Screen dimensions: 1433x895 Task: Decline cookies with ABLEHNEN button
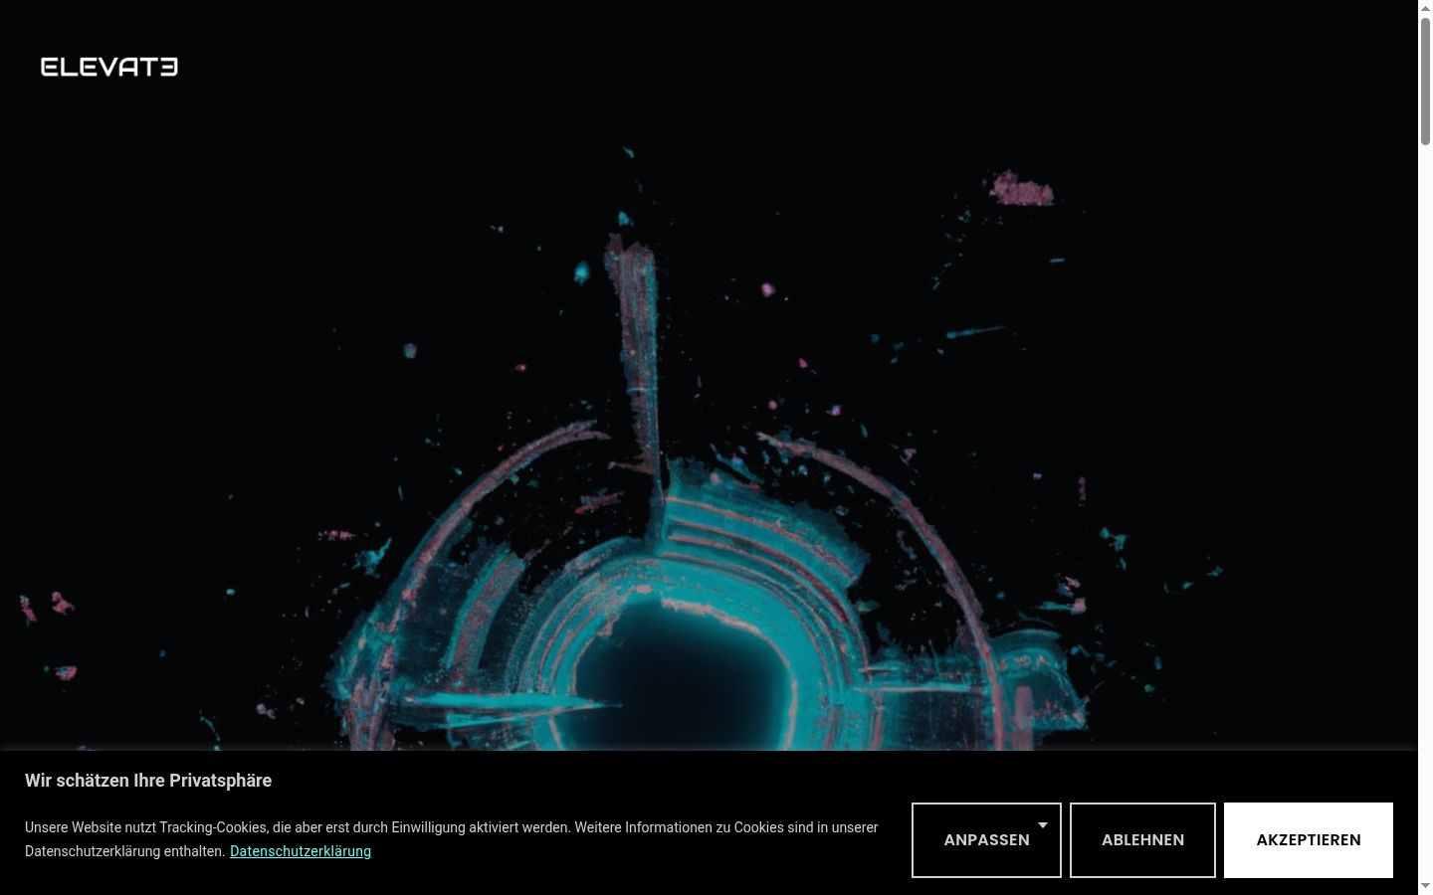(x=1142, y=840)
